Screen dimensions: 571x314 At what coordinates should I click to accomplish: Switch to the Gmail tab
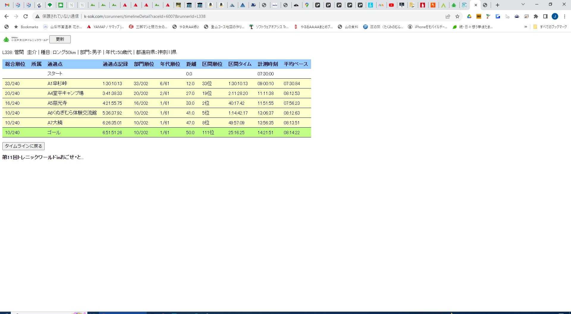7,5
